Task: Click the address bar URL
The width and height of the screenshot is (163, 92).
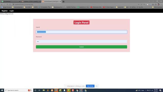Action: (x=24, y=5)
